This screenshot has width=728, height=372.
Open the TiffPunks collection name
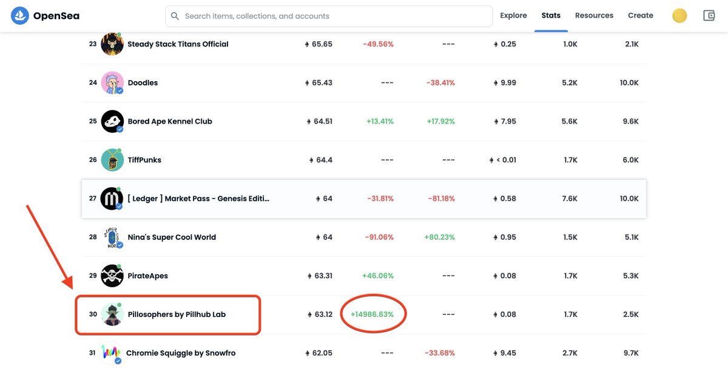(x=144, y=160)
